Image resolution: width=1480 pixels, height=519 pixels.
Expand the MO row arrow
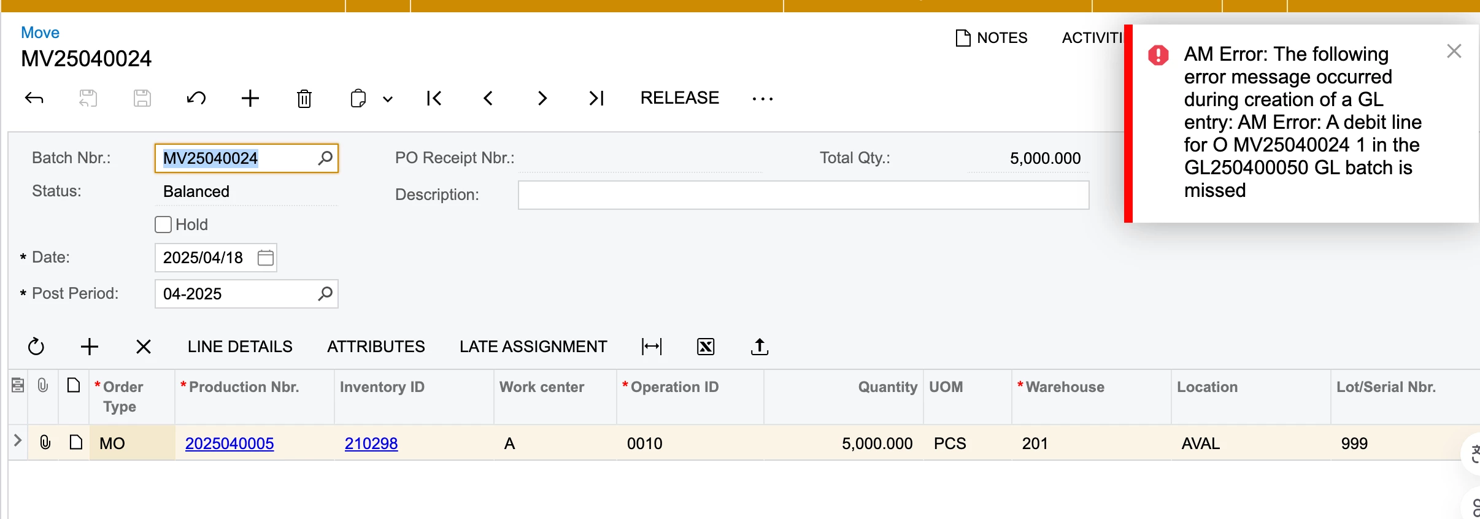coord(18,441)
